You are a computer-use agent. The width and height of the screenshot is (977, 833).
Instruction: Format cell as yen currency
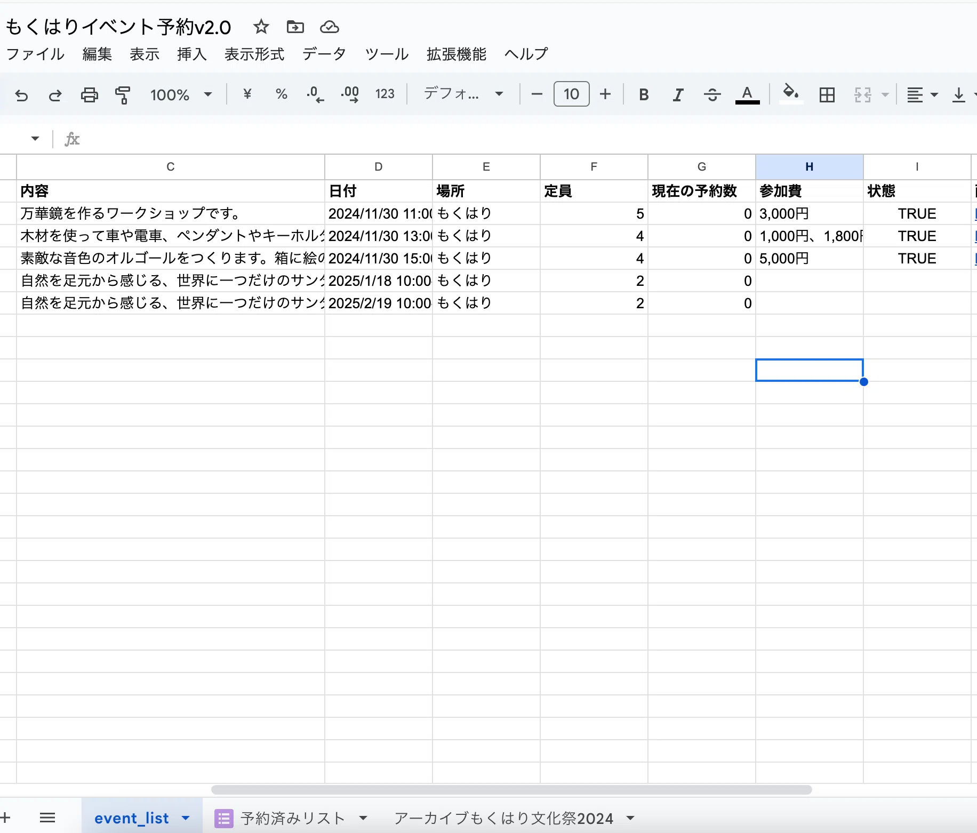point(247,94)
